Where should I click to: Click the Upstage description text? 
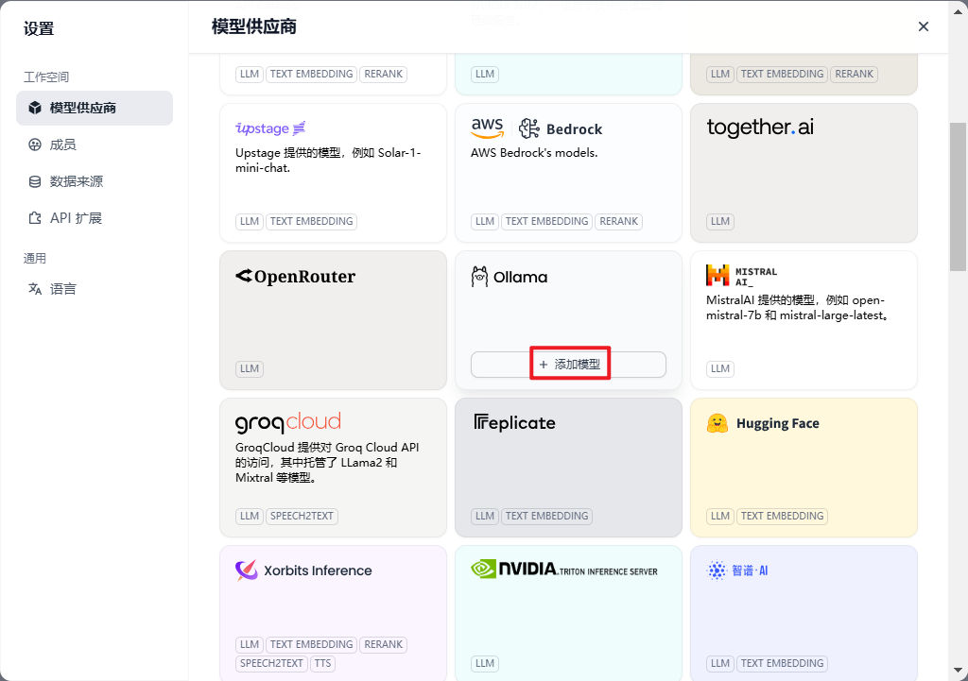click(328, 161)
